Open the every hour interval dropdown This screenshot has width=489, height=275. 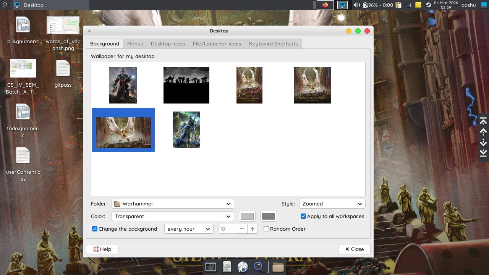pyautogui.click(x=189, y=229)
